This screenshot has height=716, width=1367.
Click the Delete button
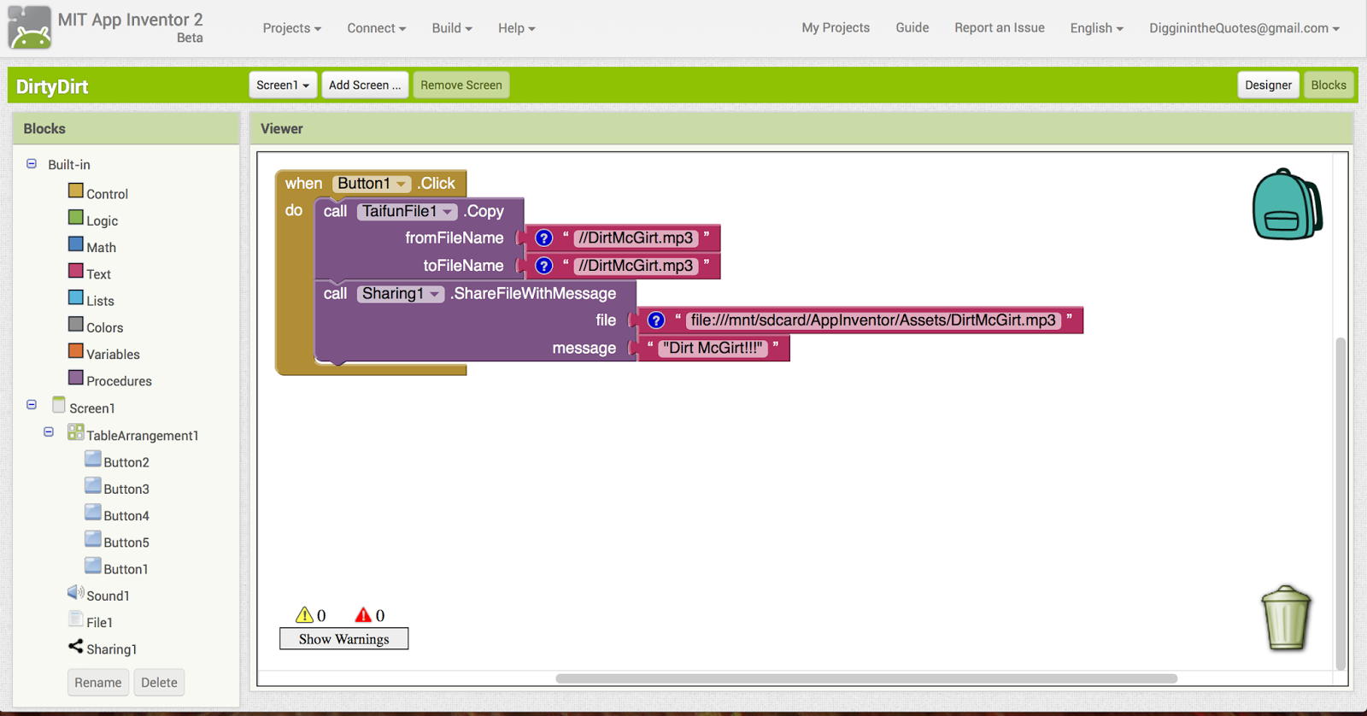pos(159,682)
